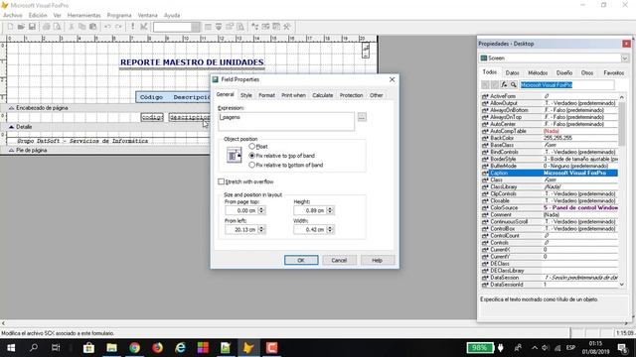Switch to the Favoritos tab in Propiedades
636x357 pixels.
click(x=614, y=72)
